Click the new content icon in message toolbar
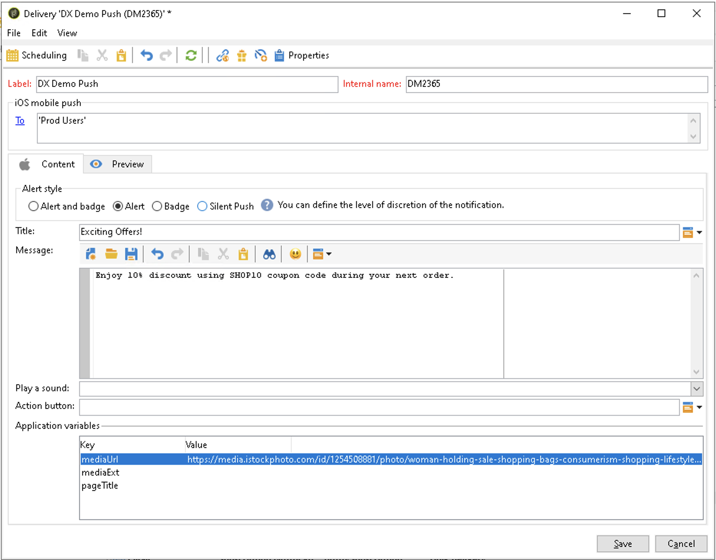The width and height of the screenshot is (716, 560). tap(91, 254)
